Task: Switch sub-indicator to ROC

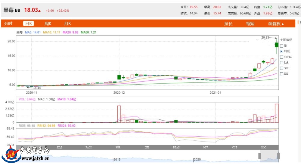Action: click(264, 148)
